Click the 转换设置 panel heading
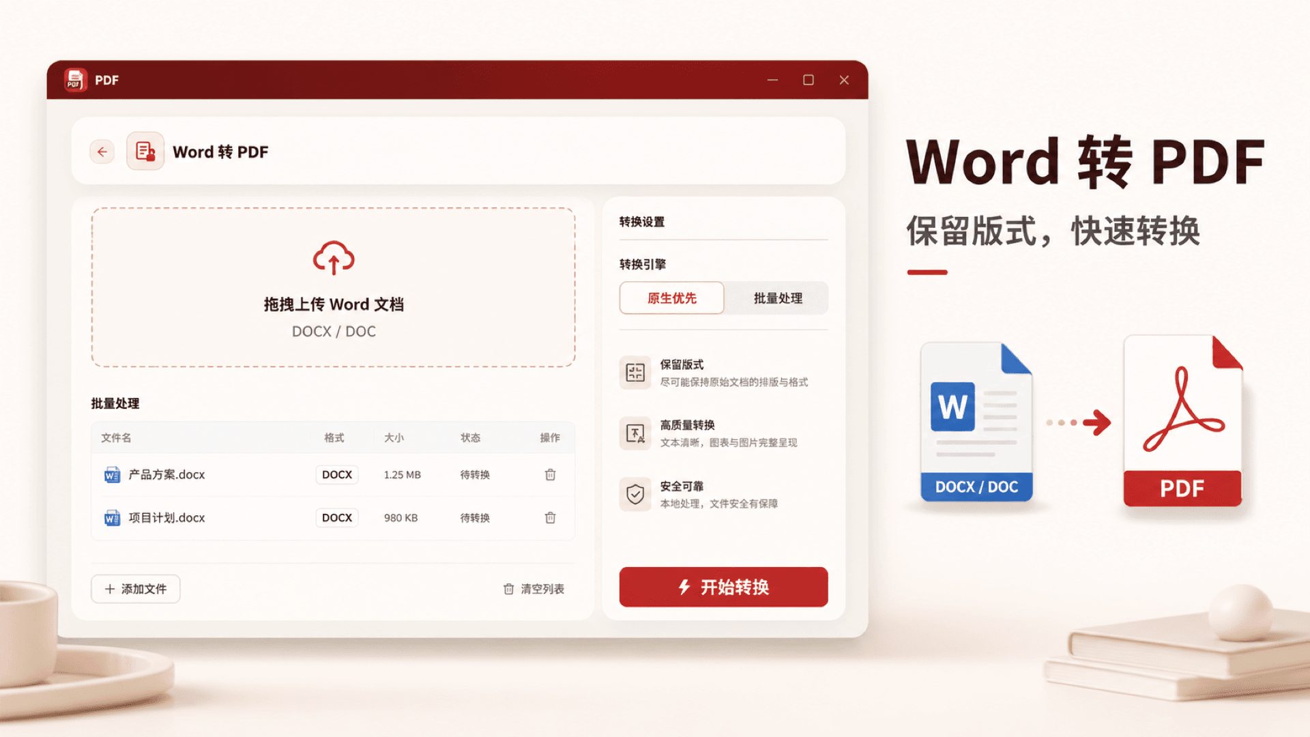The image size is (1310, 737). tap(641, 222)
